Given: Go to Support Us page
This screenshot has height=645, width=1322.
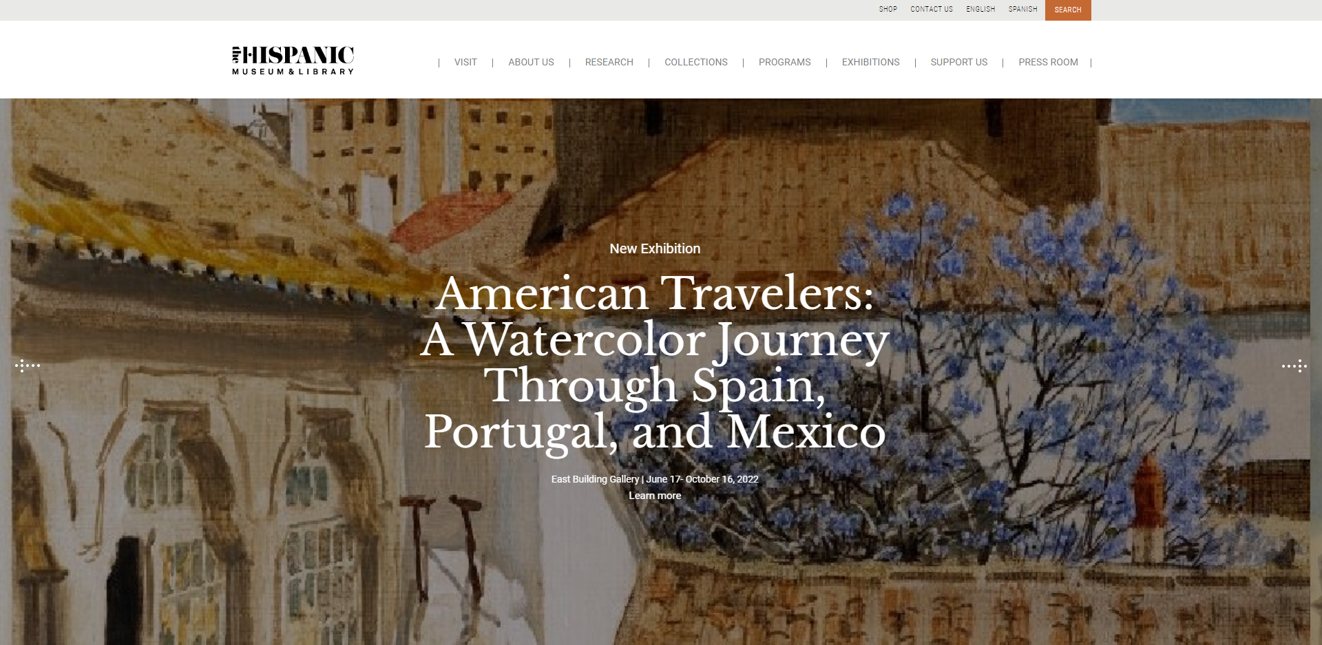Looking at the screenshot, I should pyautogui.click(x=959, y=62).
